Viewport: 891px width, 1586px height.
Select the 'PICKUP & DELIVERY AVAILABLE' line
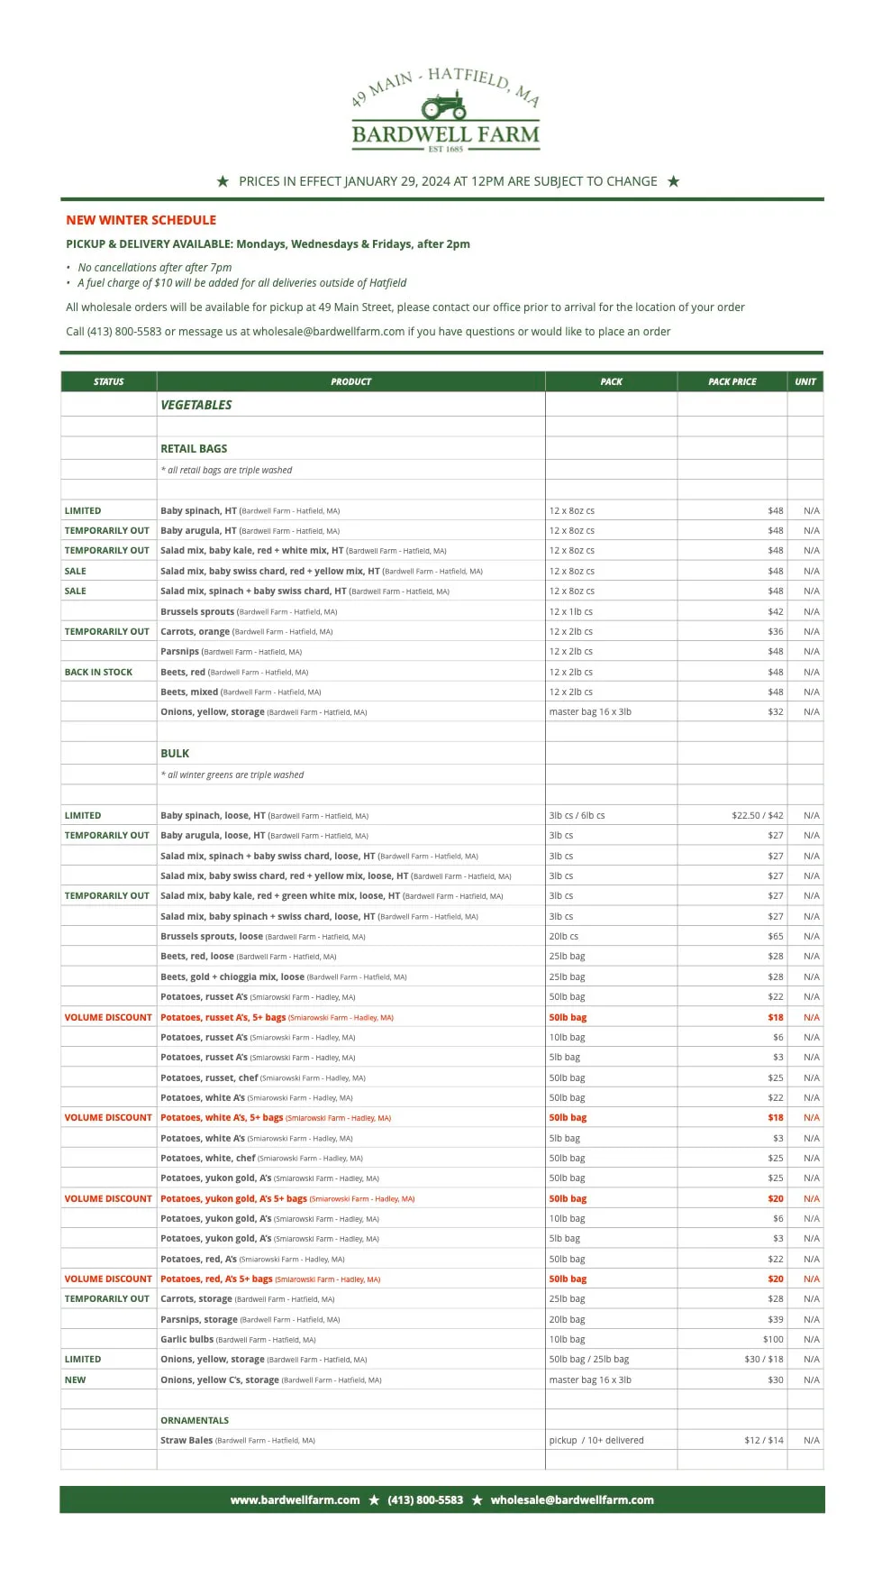pyautogui.click(x=268, y=244)
